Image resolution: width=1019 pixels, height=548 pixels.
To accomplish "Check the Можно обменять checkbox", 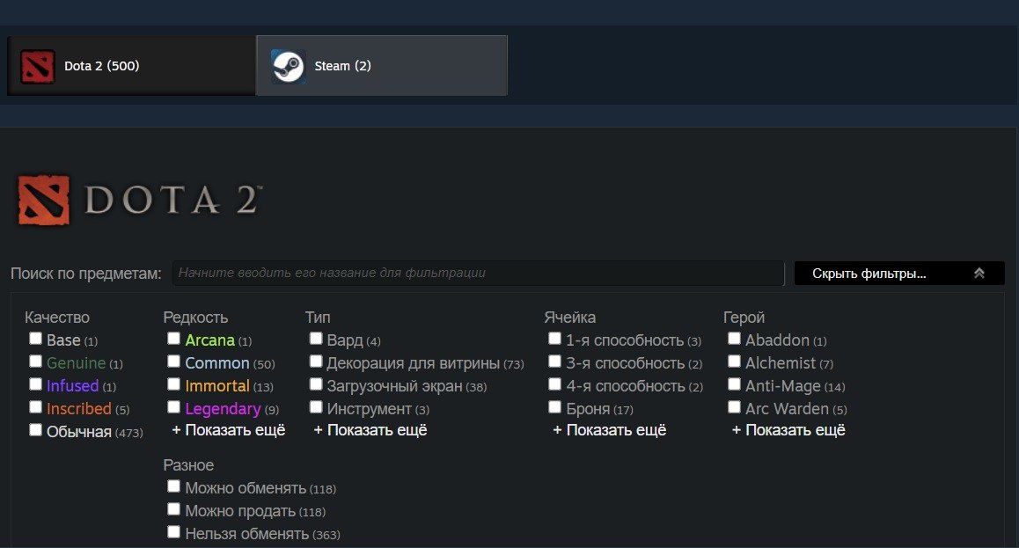I will (x=173, y=486).
